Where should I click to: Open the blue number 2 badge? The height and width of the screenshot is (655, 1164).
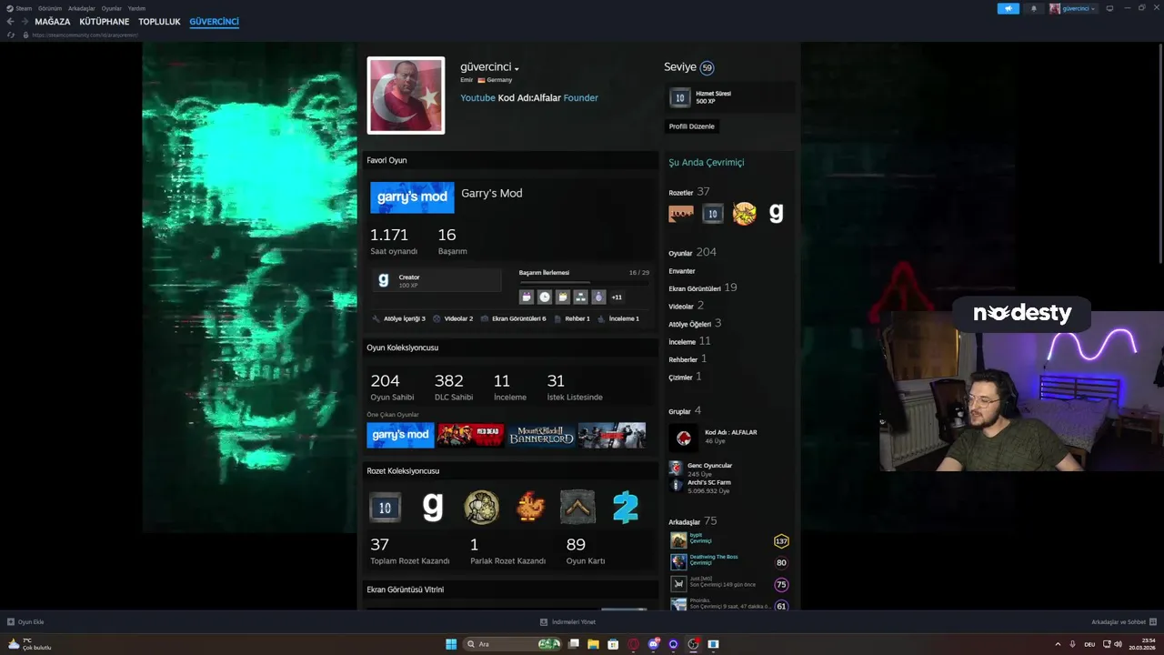pyautogui.click(x=626, y=508)
